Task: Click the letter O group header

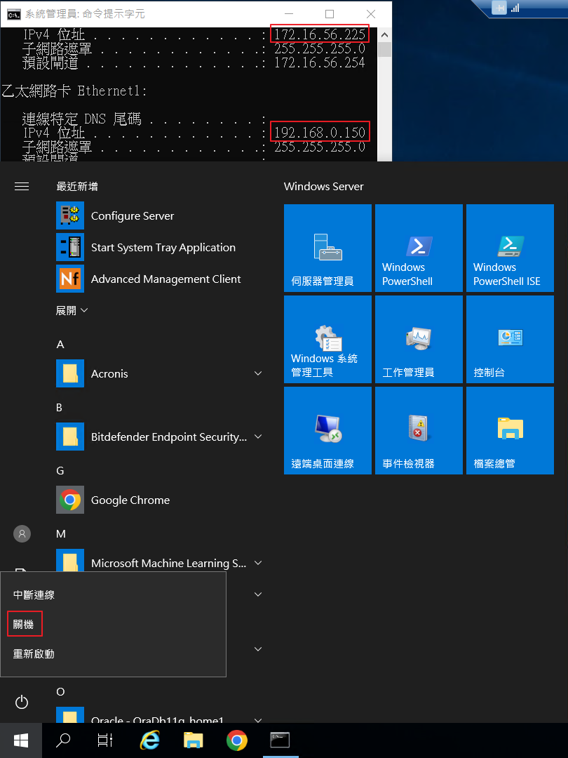Action: pyautogui.click(x=60, y=691)
